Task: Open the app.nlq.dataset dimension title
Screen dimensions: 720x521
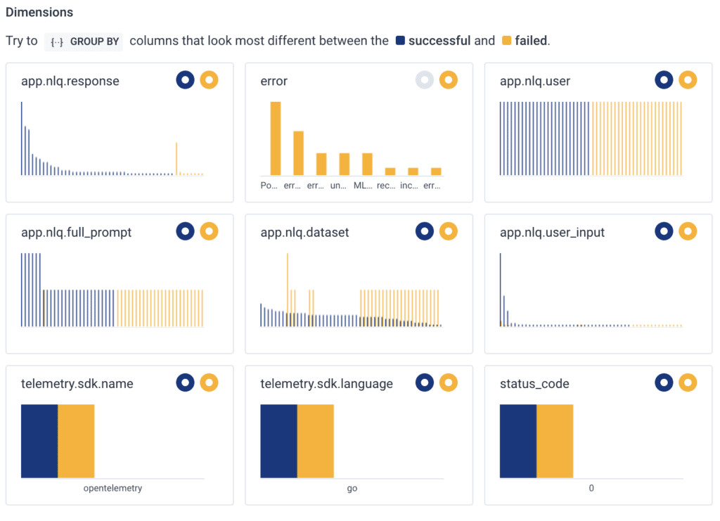Action: (304, 232)
